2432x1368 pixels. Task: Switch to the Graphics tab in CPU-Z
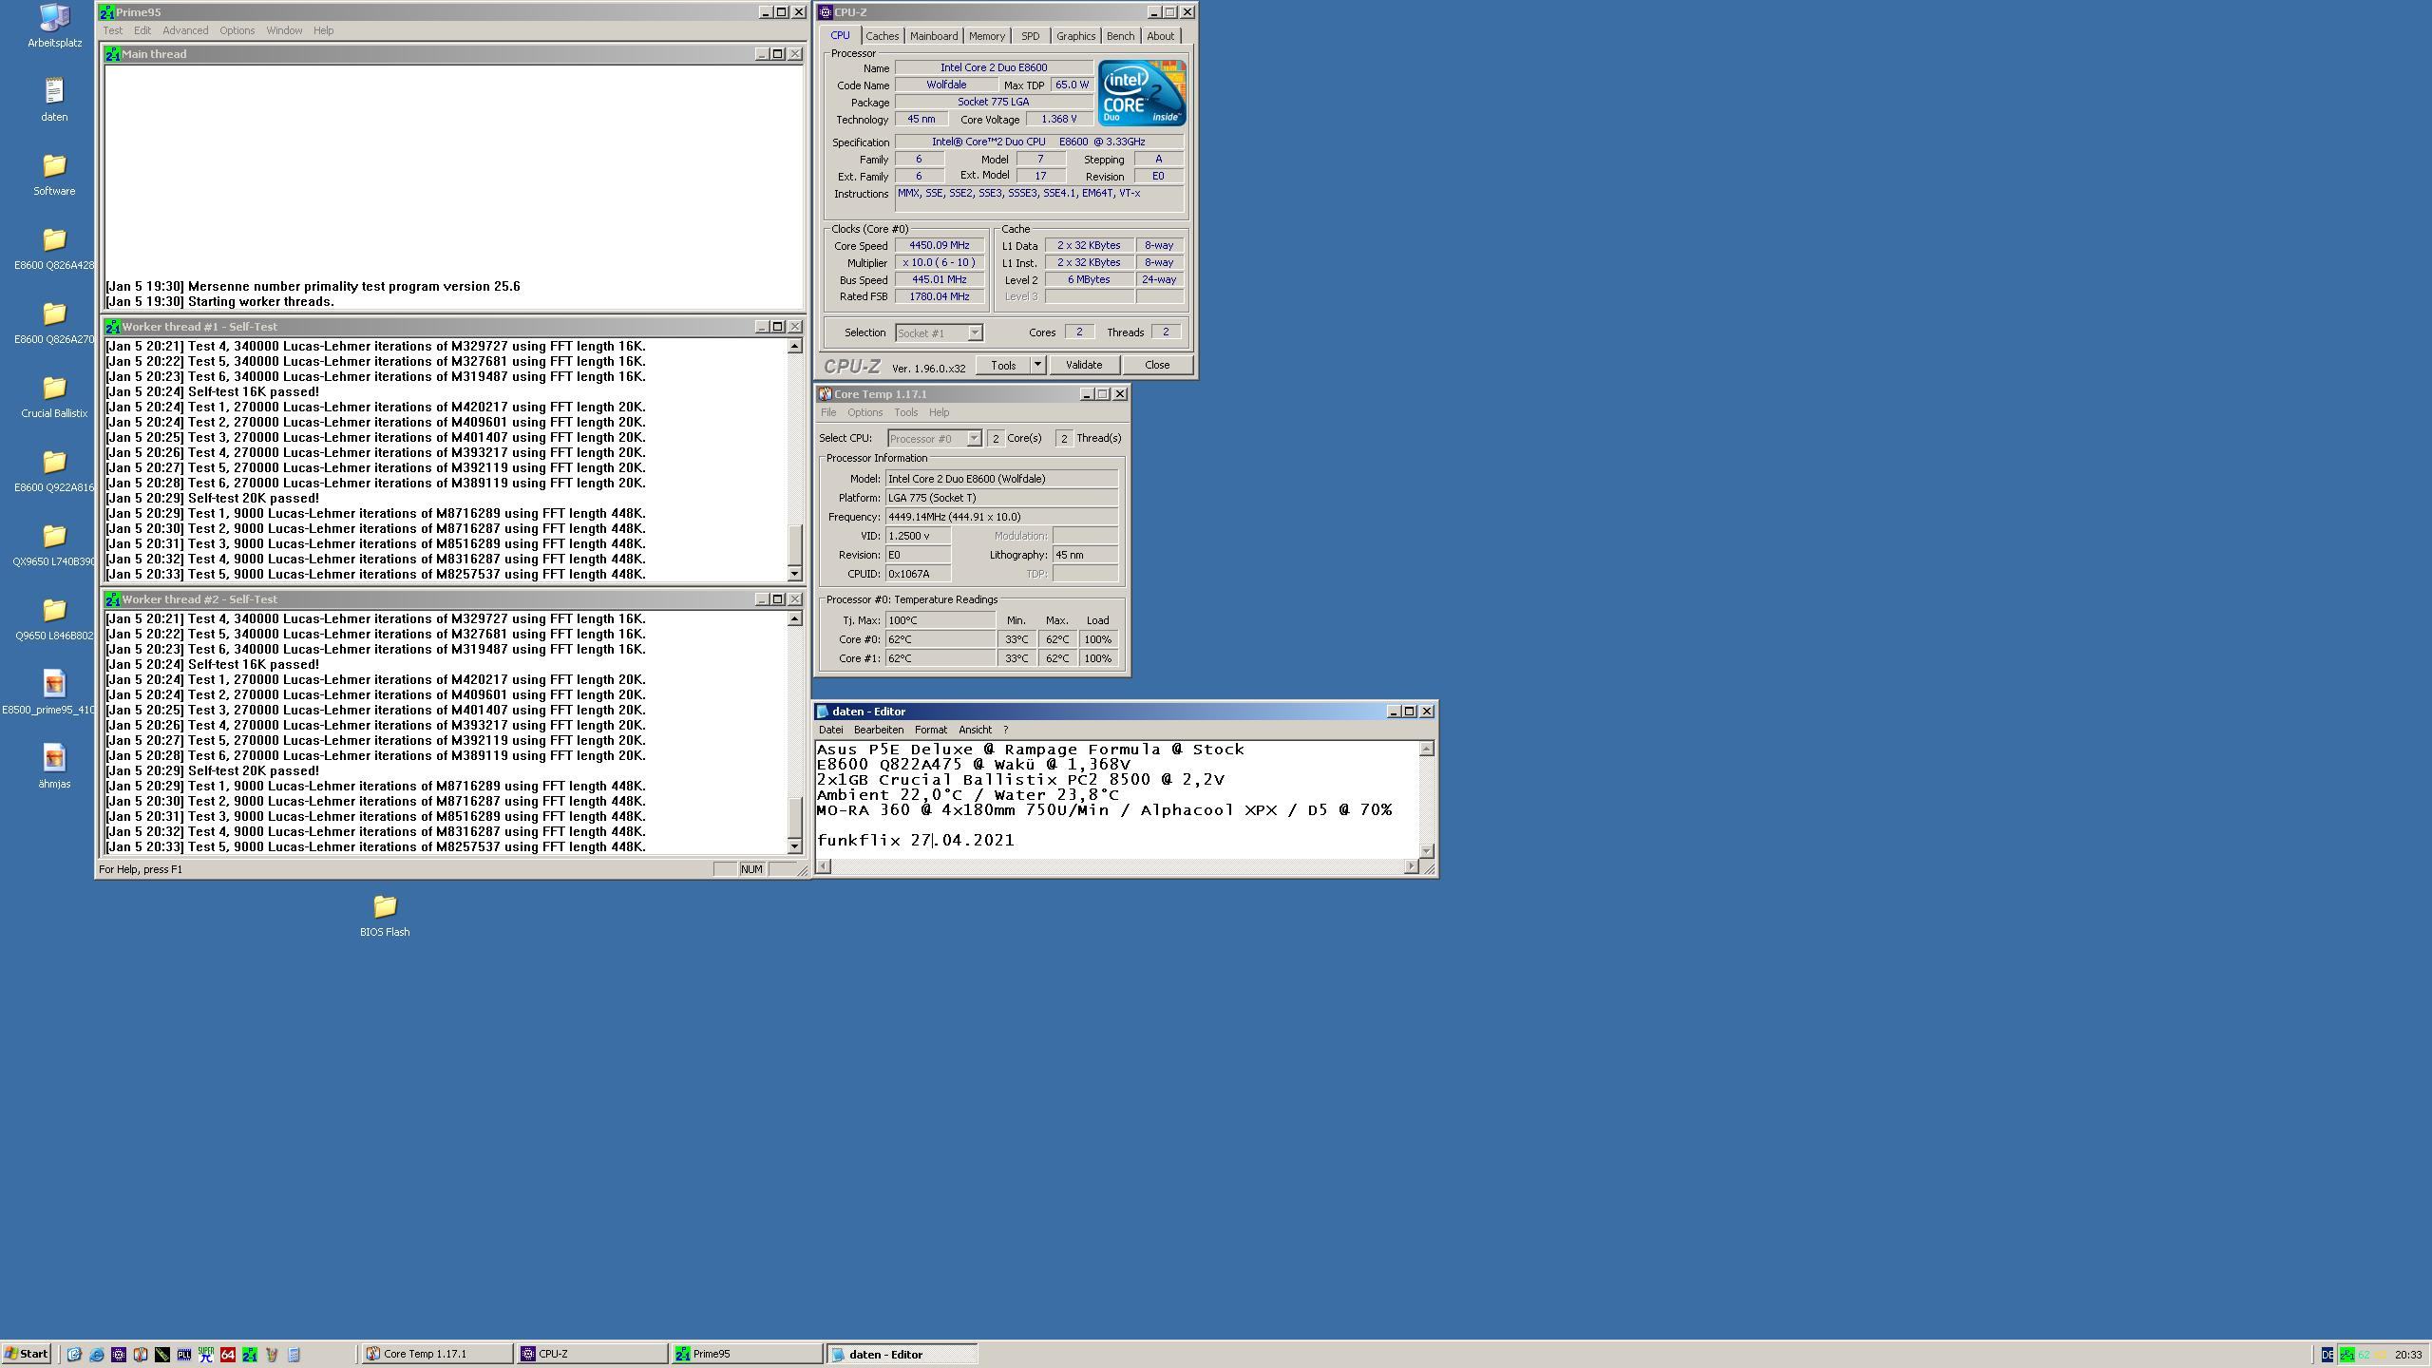click(x=1075, y=36)
